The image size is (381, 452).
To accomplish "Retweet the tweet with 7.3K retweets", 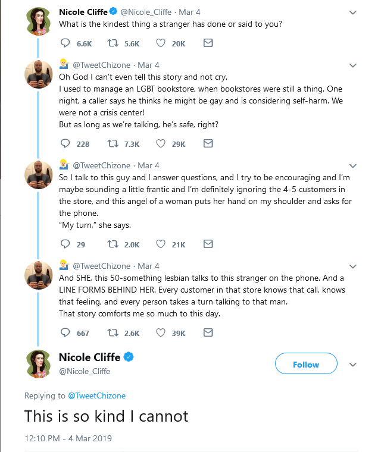I will click(x=113, y=144).
